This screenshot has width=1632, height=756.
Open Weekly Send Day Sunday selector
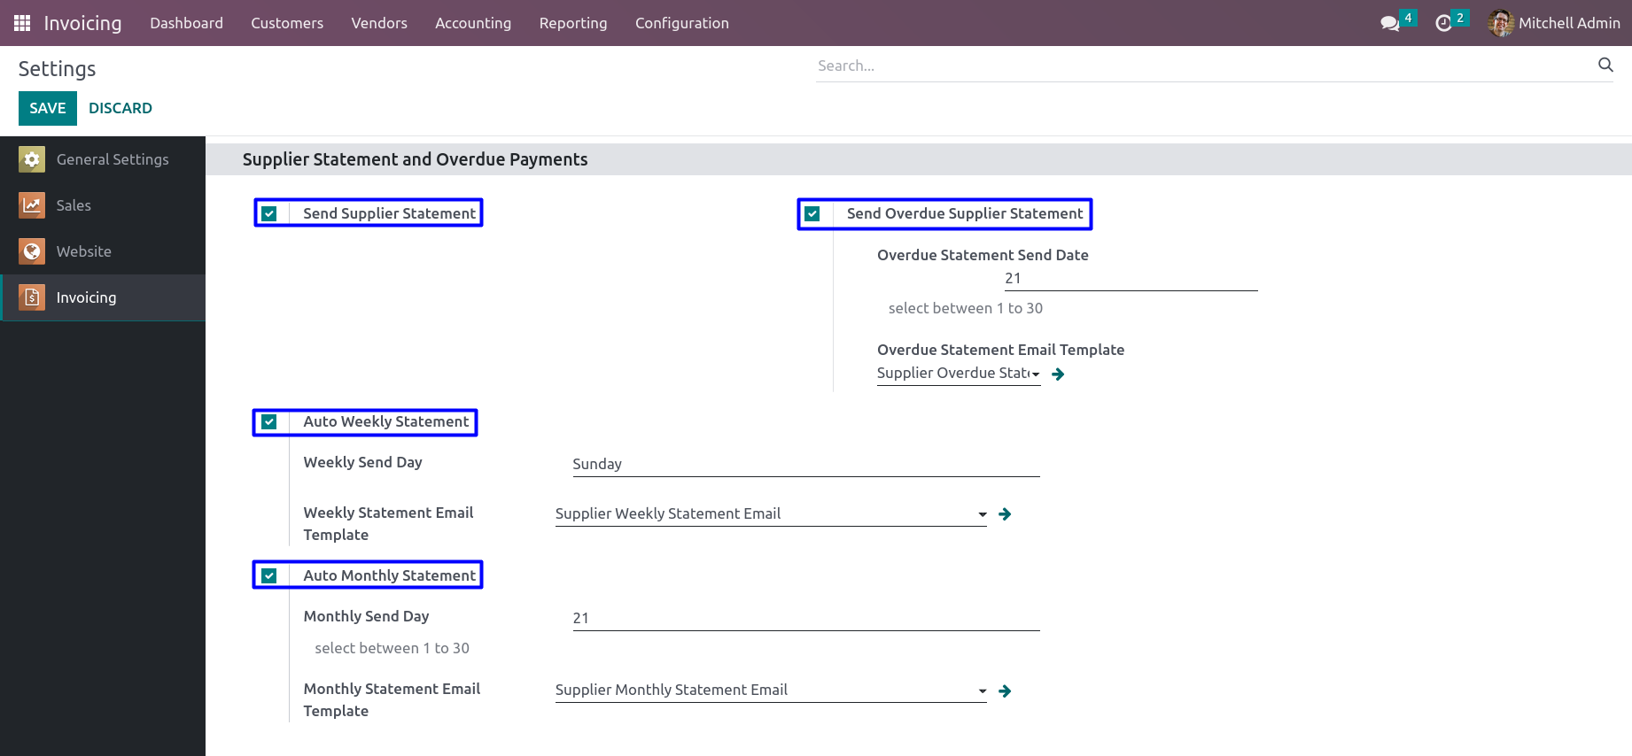806,465
